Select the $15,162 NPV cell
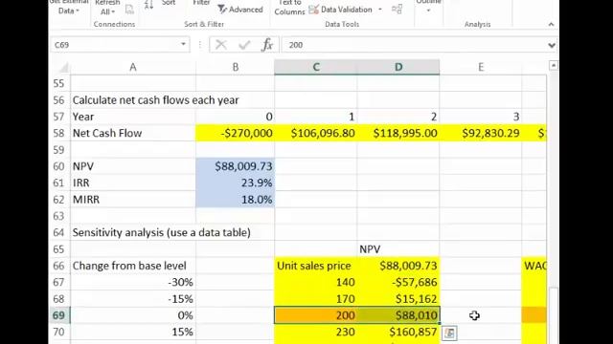The width and height of the screenshot is (613, 344). click(398, 299)
